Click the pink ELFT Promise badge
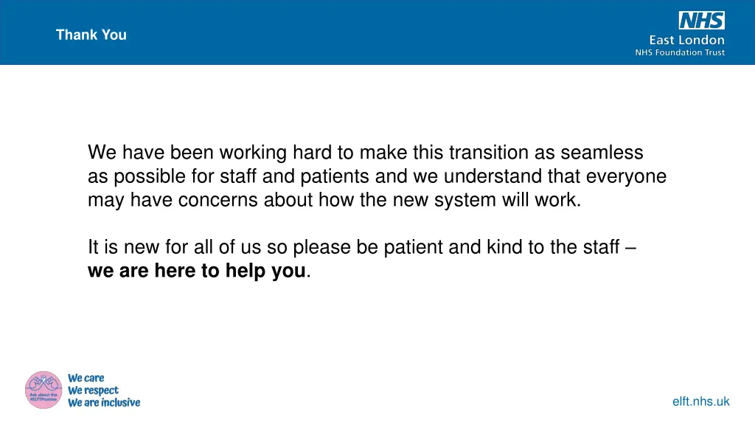This screenshot has width=755, height=425. (x=44, y=390)
